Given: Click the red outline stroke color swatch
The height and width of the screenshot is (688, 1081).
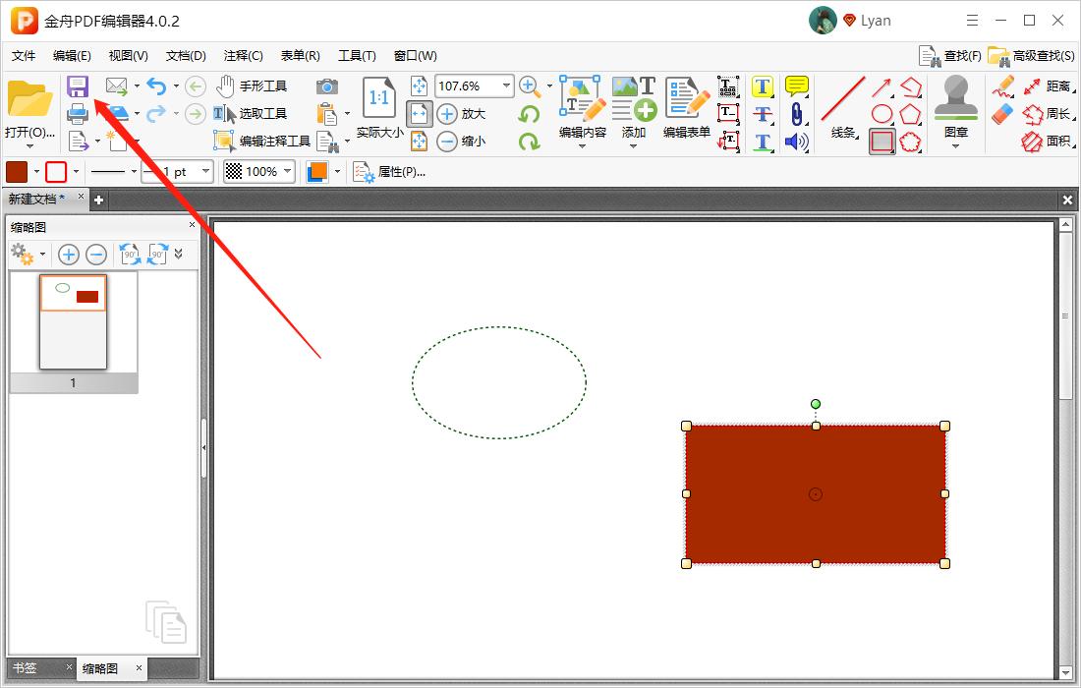Looking at the screenshot, I should coord(56,172).
